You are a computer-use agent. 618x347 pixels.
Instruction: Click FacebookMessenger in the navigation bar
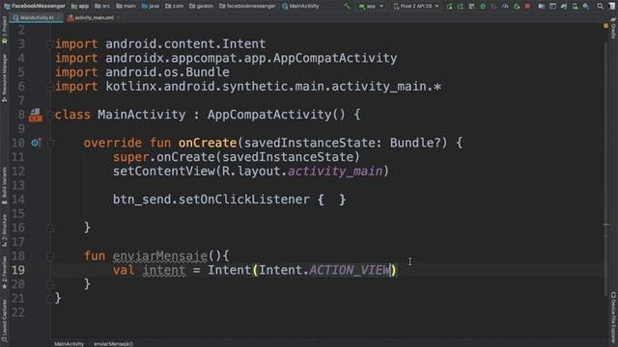[36, 6]
